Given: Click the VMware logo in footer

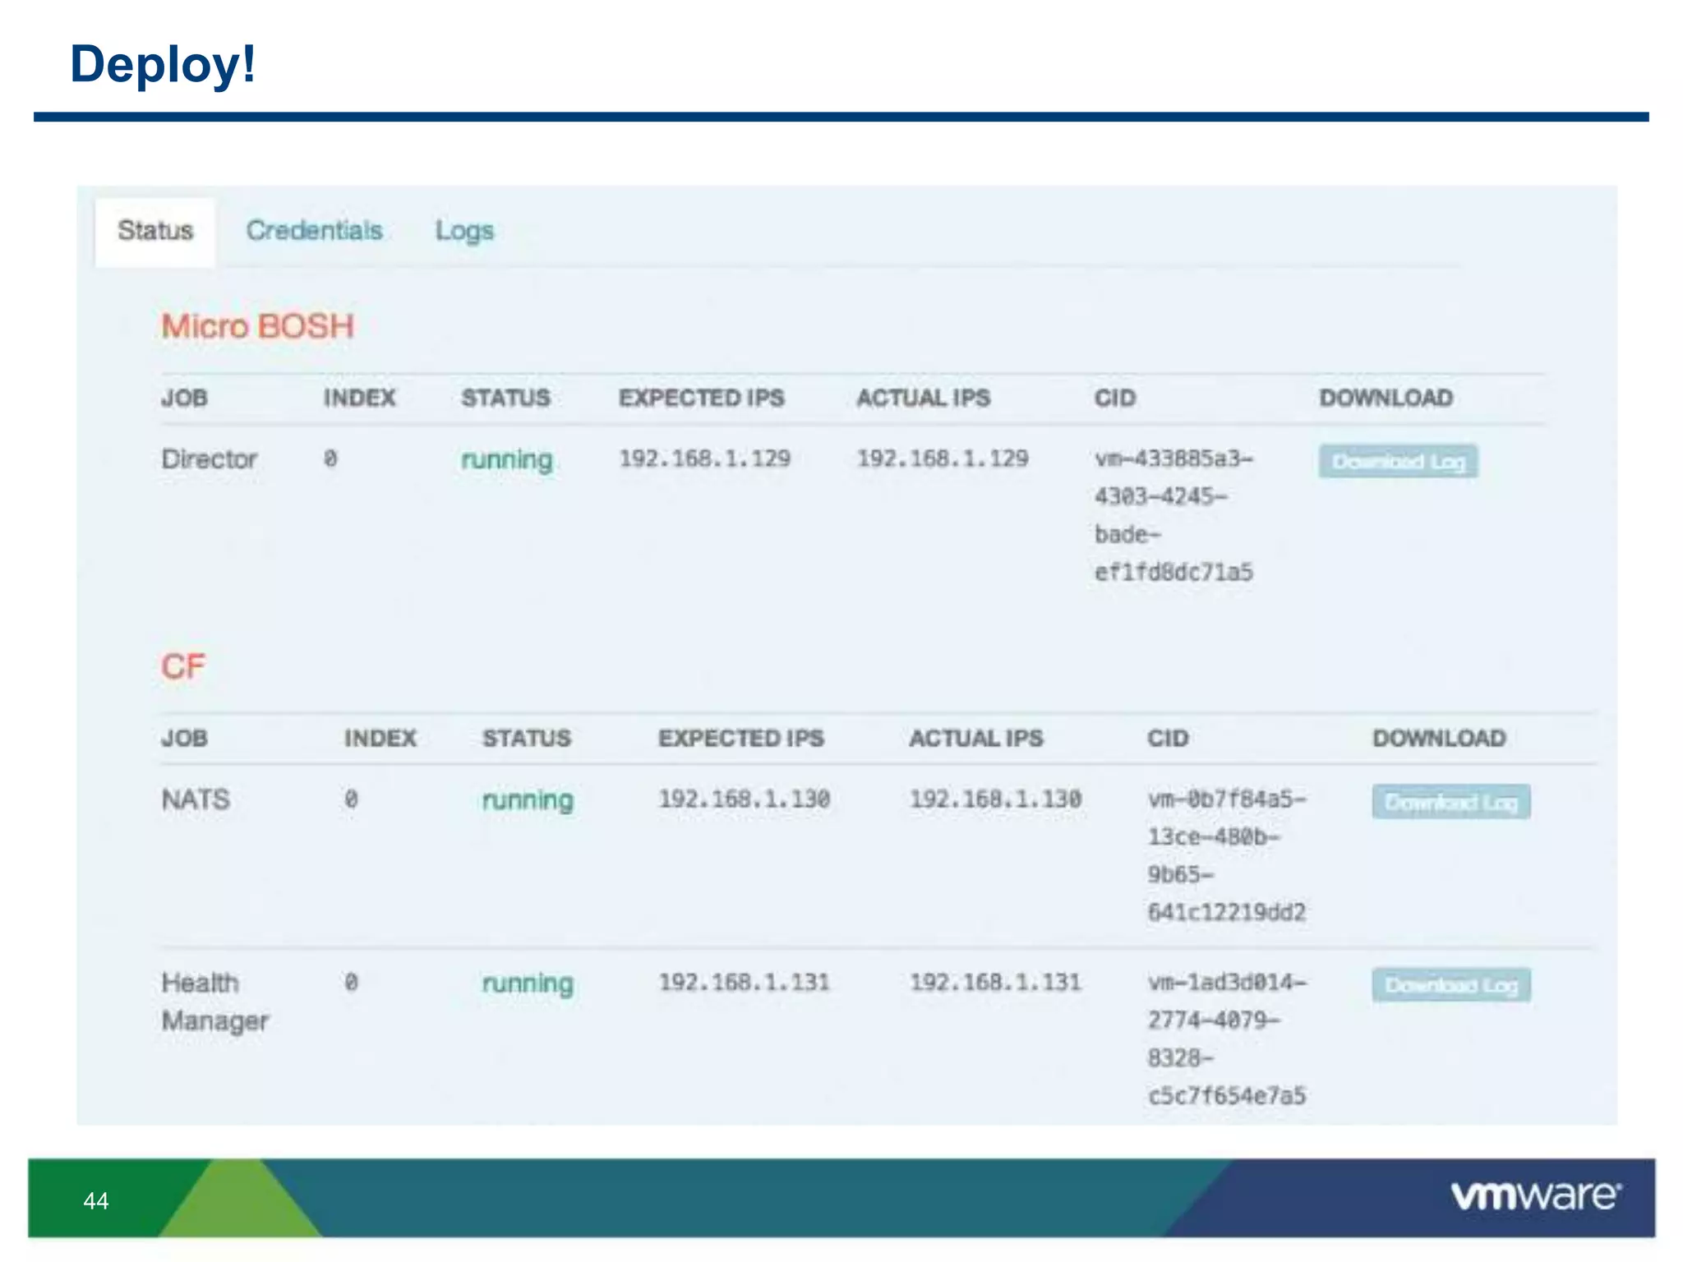Looking at the screenshot, I should (x=1535, y=1196).
